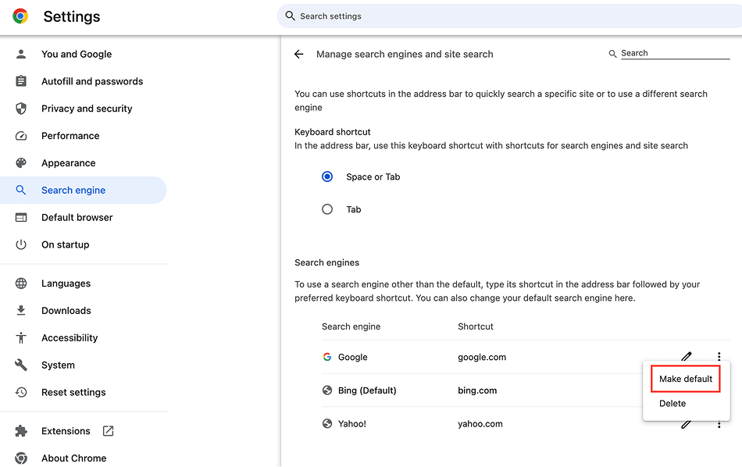Open Default browser using its window icon
This screenshot has height=467, width=742.
point(21,217)
